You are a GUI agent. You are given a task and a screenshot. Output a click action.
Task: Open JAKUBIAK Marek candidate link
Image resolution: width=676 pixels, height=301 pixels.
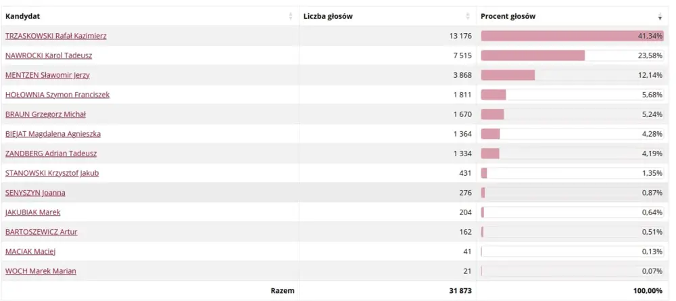tap(32, 212)
